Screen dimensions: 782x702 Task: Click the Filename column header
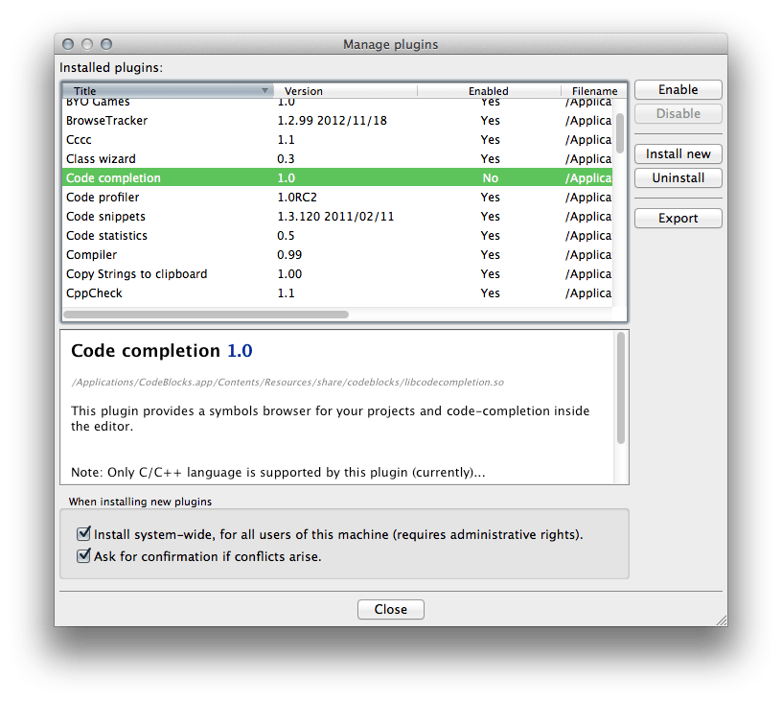click(592, 90)
